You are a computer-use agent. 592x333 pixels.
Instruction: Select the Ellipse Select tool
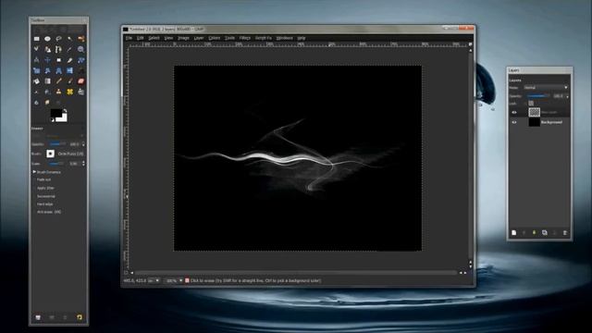47,39
